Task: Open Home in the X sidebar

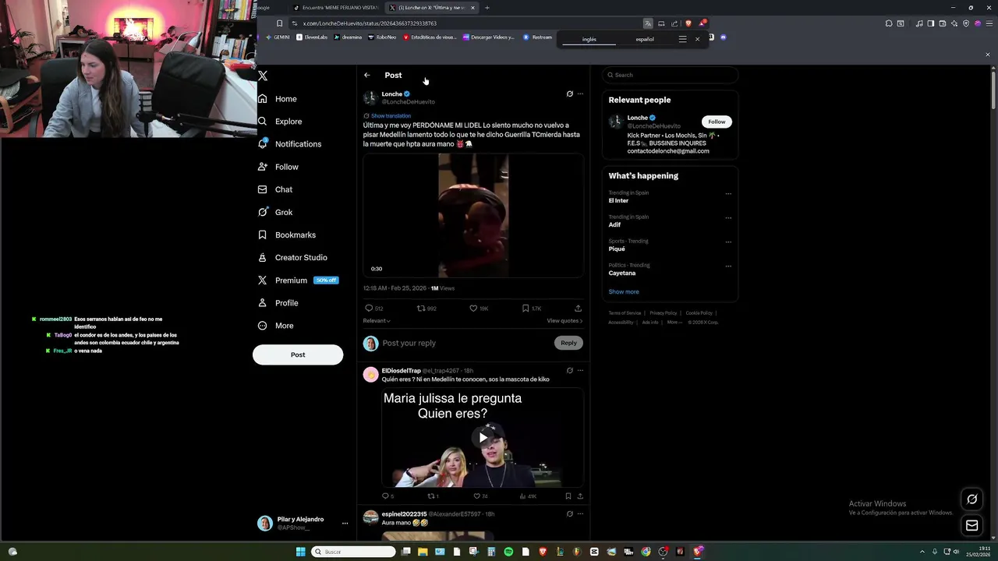Action: click(x=278, y=99)
